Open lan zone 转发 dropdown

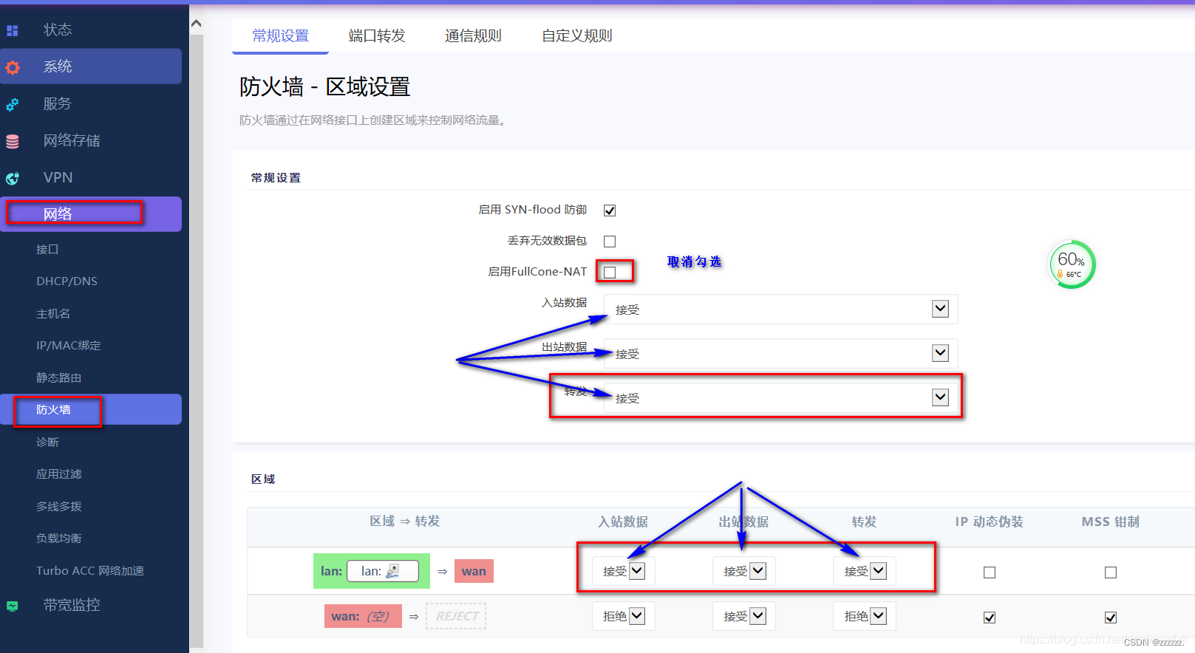pos(865,571)
